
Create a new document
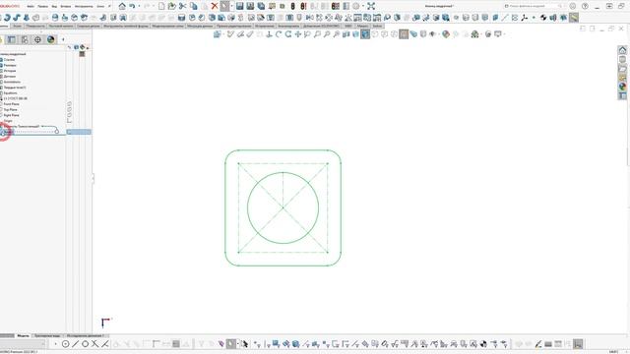(x=161, y=6)
